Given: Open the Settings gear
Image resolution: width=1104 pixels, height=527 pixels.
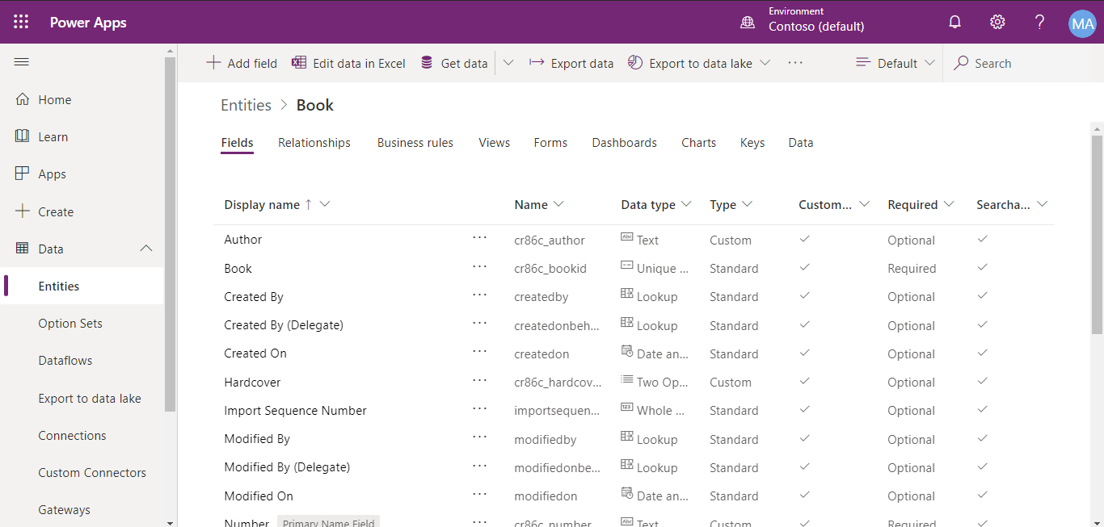Looking at the screenshot, I should [997, 22].
